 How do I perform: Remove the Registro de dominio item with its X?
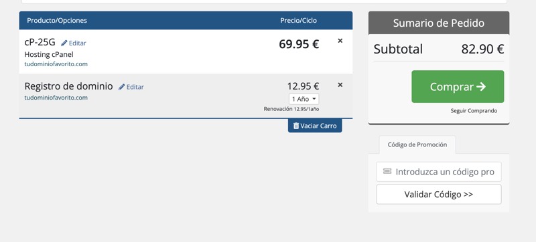pos(340,85)
